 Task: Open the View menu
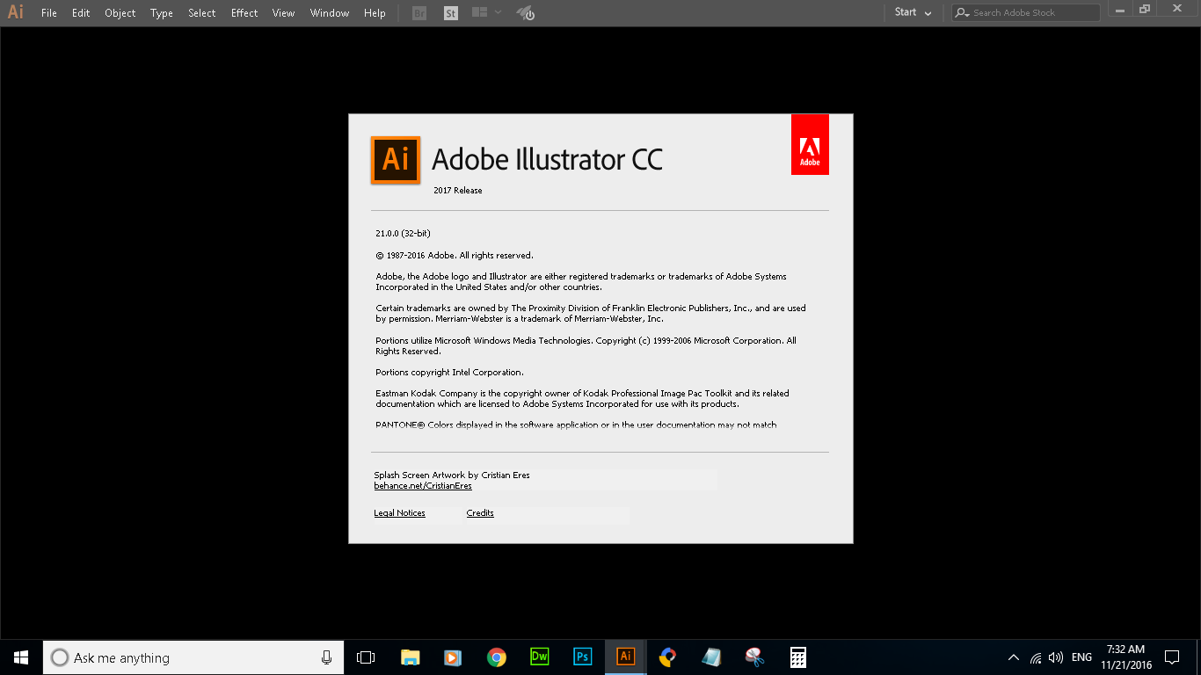[283, 13]
